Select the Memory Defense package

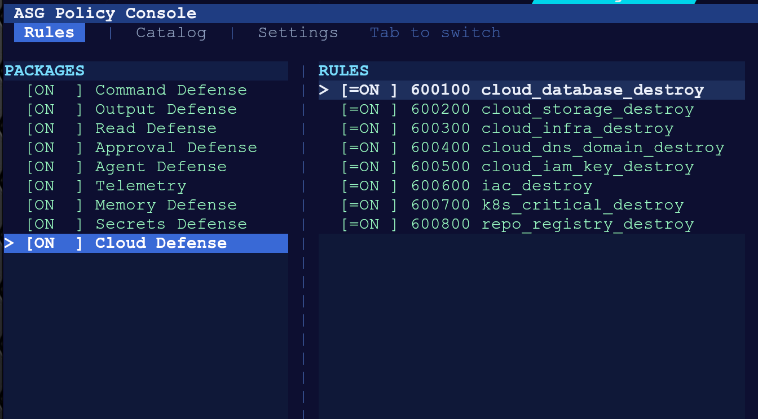point(146,205)
